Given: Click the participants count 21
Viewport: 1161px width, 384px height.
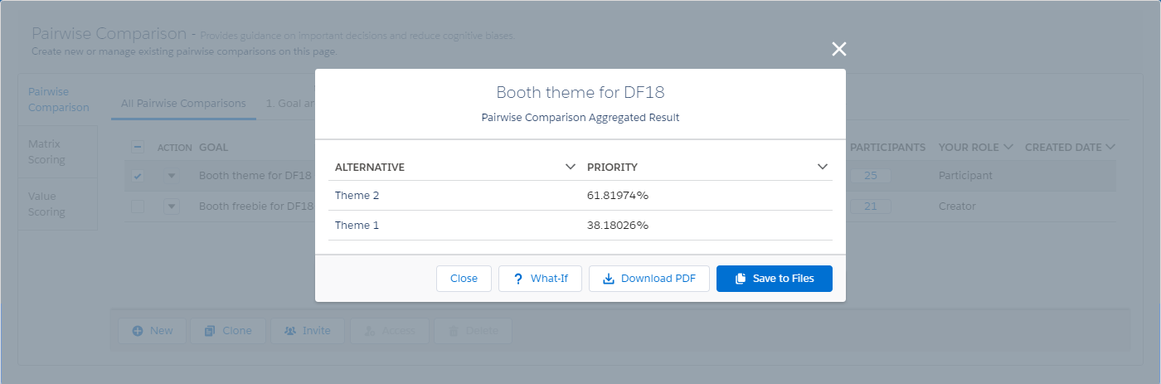Looking at the screenshot, I should [870, 207].
